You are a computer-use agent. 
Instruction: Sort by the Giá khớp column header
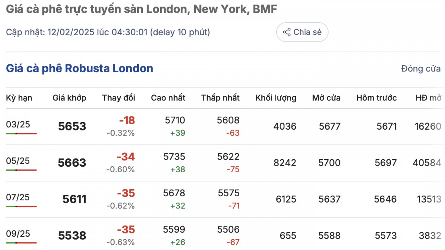click(x=69, y=98)
